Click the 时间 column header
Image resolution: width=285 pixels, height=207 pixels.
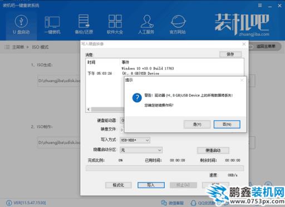click(x=91, y=62)
